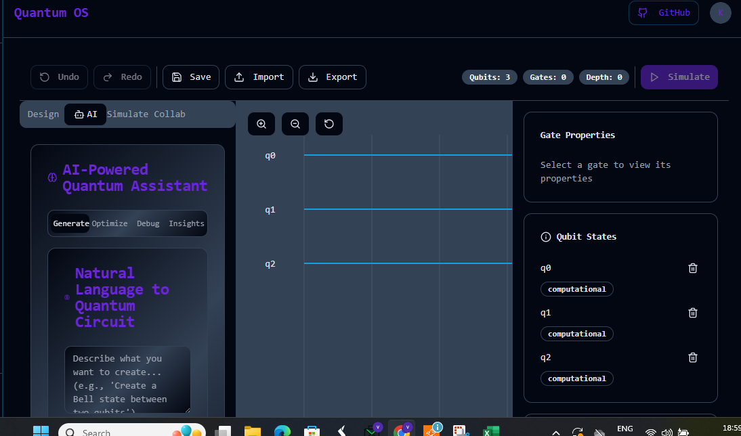Image resolution: width=741 pixels, height=436 pixels.
Task: Click the q2 wire label
Action: [270, 263]
